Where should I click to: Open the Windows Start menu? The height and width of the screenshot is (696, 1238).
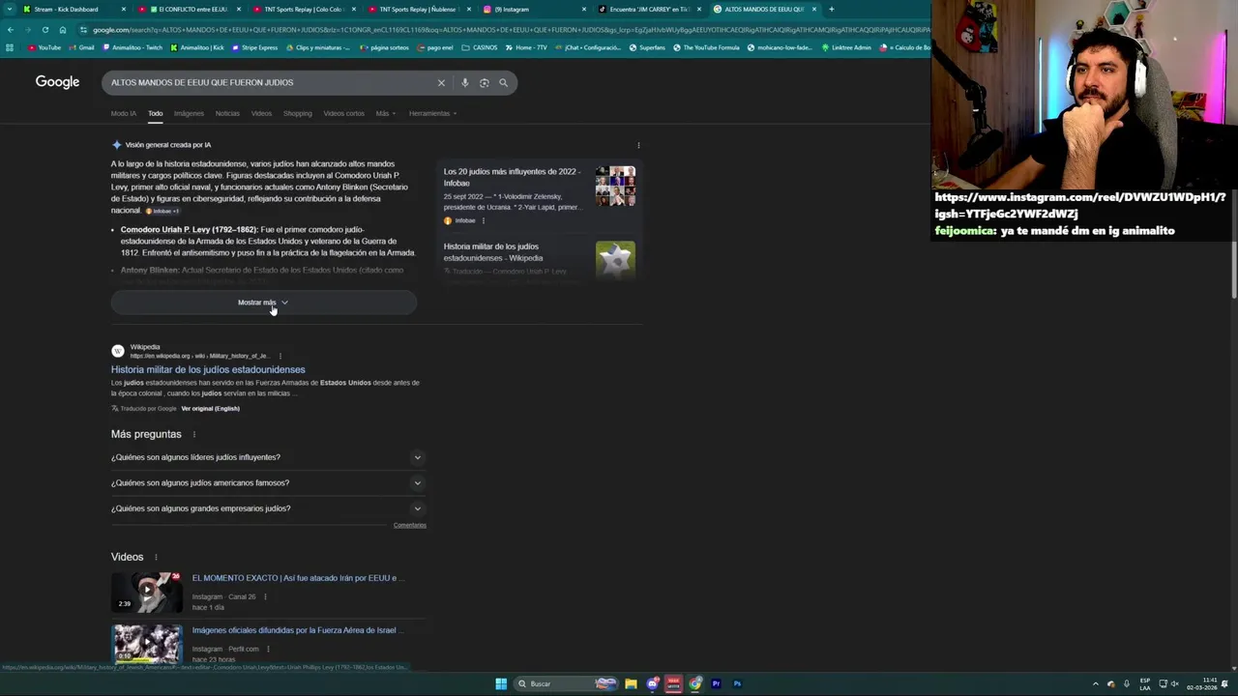(501, 684)
